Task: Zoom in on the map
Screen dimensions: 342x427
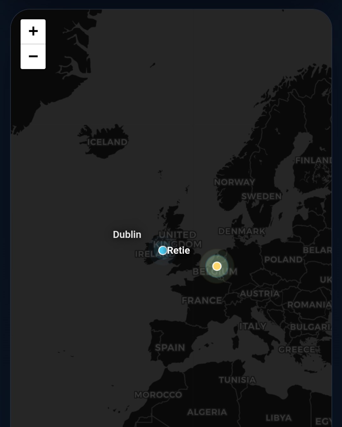Action: tap(33, 31)
